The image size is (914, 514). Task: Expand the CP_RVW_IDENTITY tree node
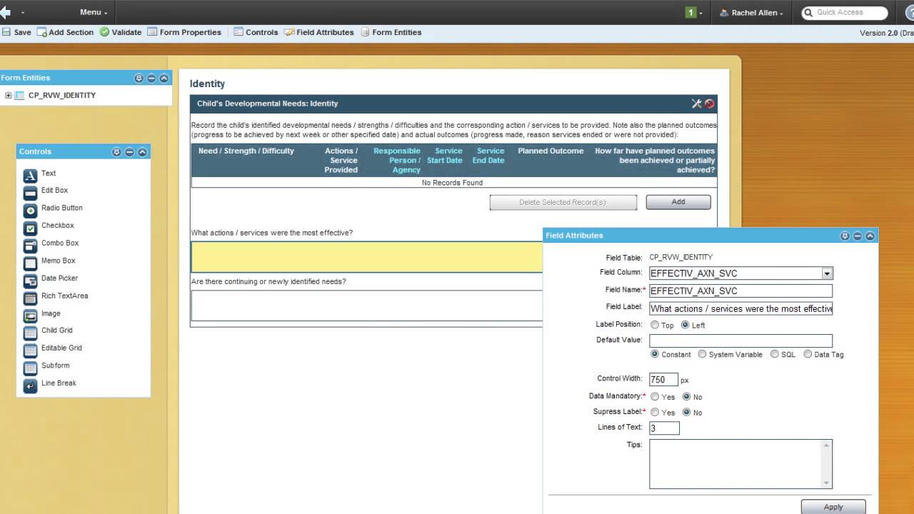point(9,95)
